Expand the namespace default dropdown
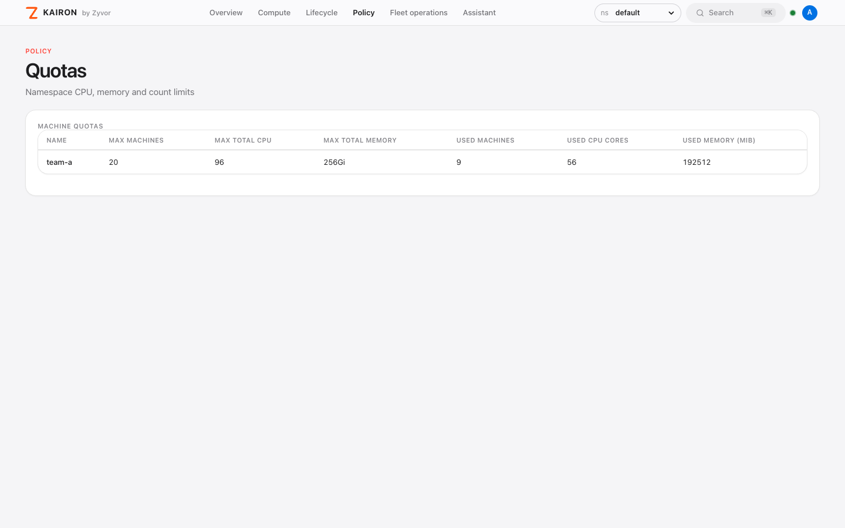This screenshot has width=845, height=528. tap(637, 13)
